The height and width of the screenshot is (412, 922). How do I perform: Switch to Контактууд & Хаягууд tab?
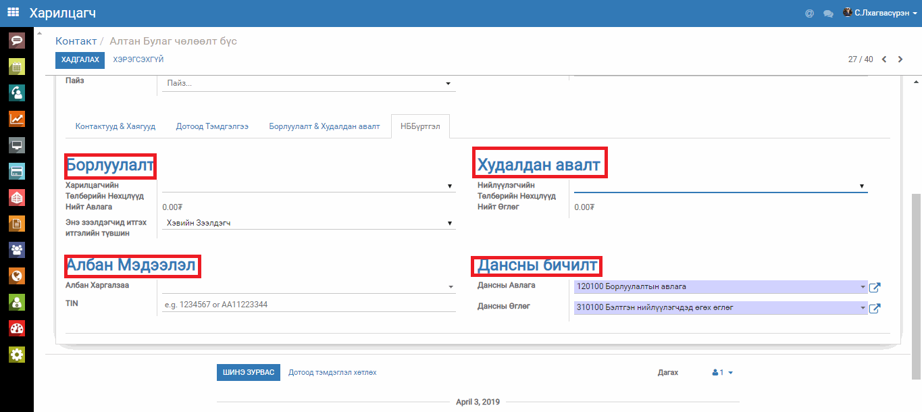116,126
